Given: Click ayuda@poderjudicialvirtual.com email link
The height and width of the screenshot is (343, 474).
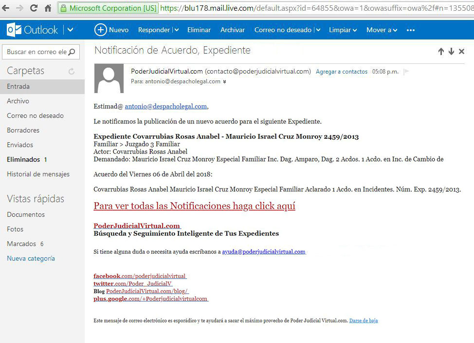Looking at the screenshot, I should 264,251.
